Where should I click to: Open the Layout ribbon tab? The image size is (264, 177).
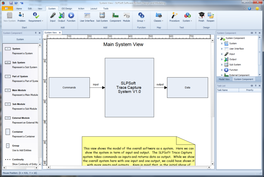94,9
